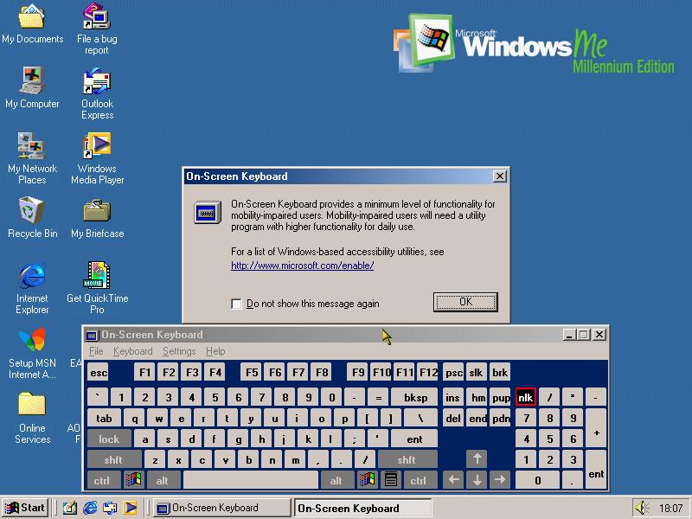Open the microsoft.com/enable link
This screenshot has width=692, height=519.
302,266
